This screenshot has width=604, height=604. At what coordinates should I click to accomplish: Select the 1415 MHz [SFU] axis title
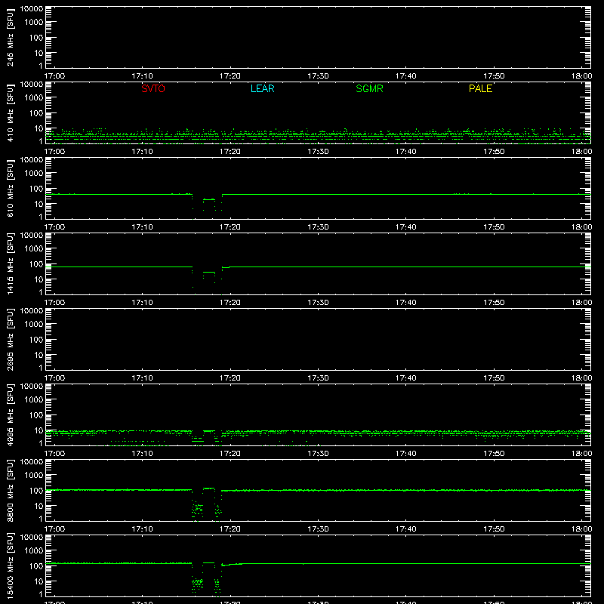coord(10,263)
